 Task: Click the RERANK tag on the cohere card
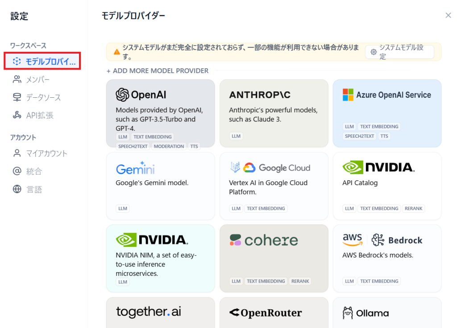[x=300, y=281]
